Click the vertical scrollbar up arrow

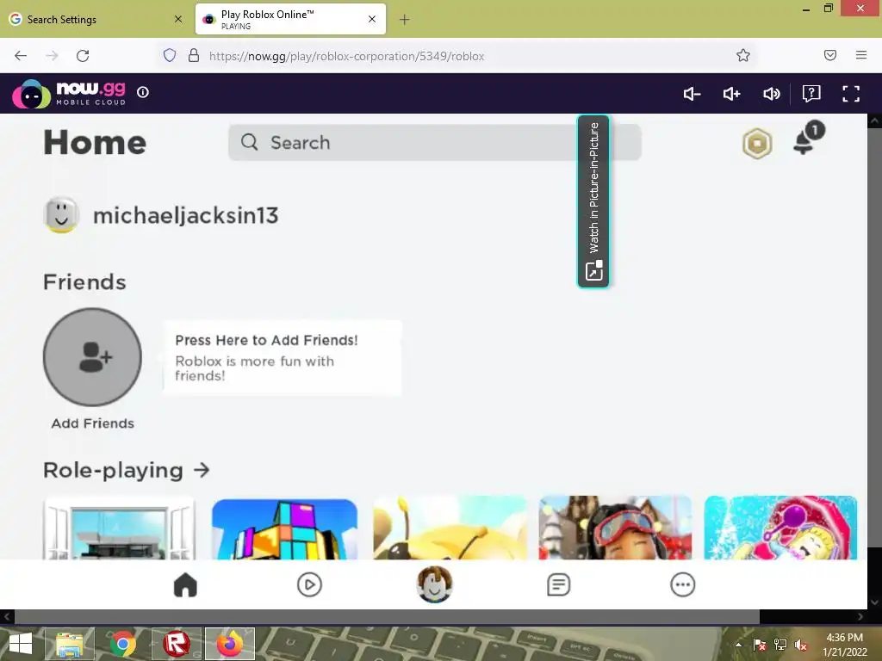[874, 120]
